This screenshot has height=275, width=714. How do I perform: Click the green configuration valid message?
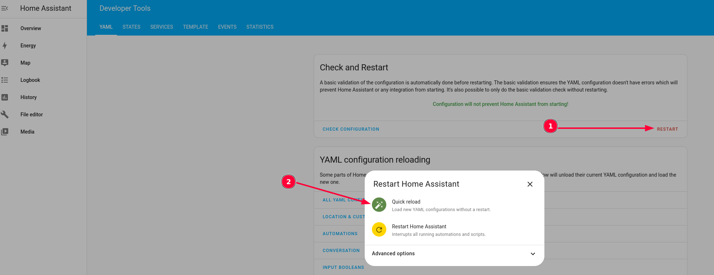(501, 104)
